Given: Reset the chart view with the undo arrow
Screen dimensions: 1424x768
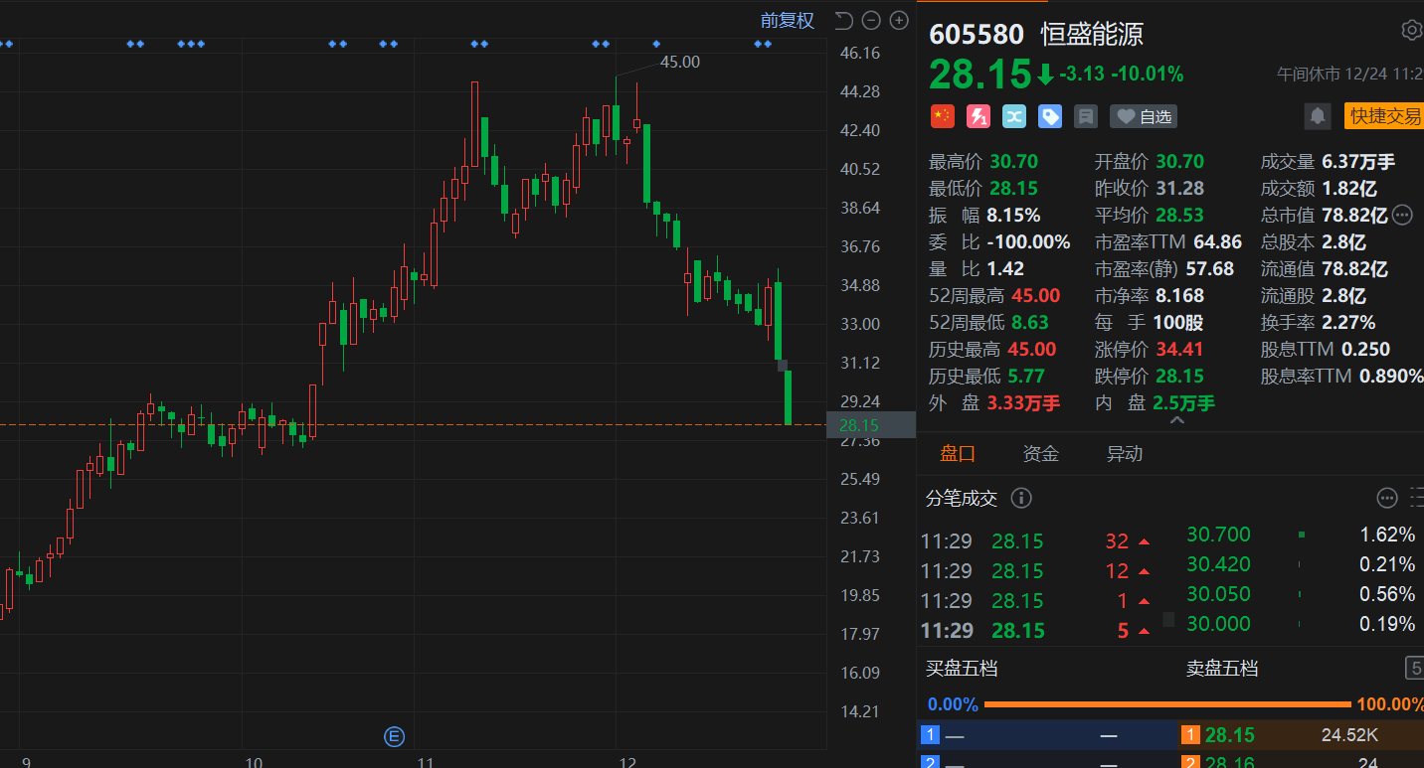Looking at the screenshot, I should [843, 20].
